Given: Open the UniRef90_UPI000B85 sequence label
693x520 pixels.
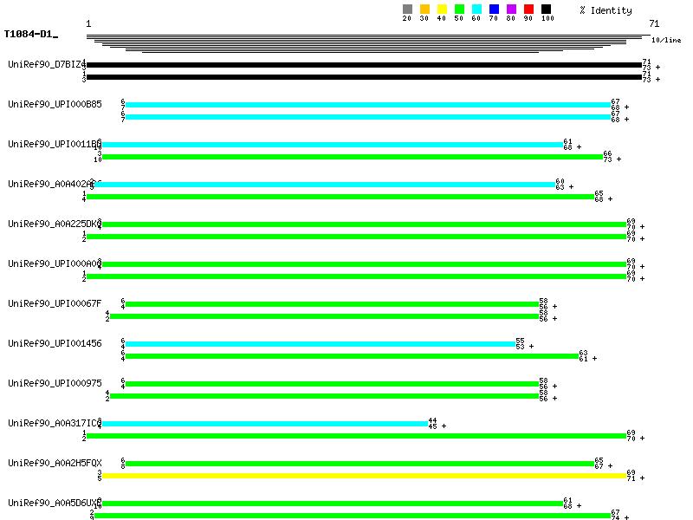Looking at the screenshot, I should (55, 104).
